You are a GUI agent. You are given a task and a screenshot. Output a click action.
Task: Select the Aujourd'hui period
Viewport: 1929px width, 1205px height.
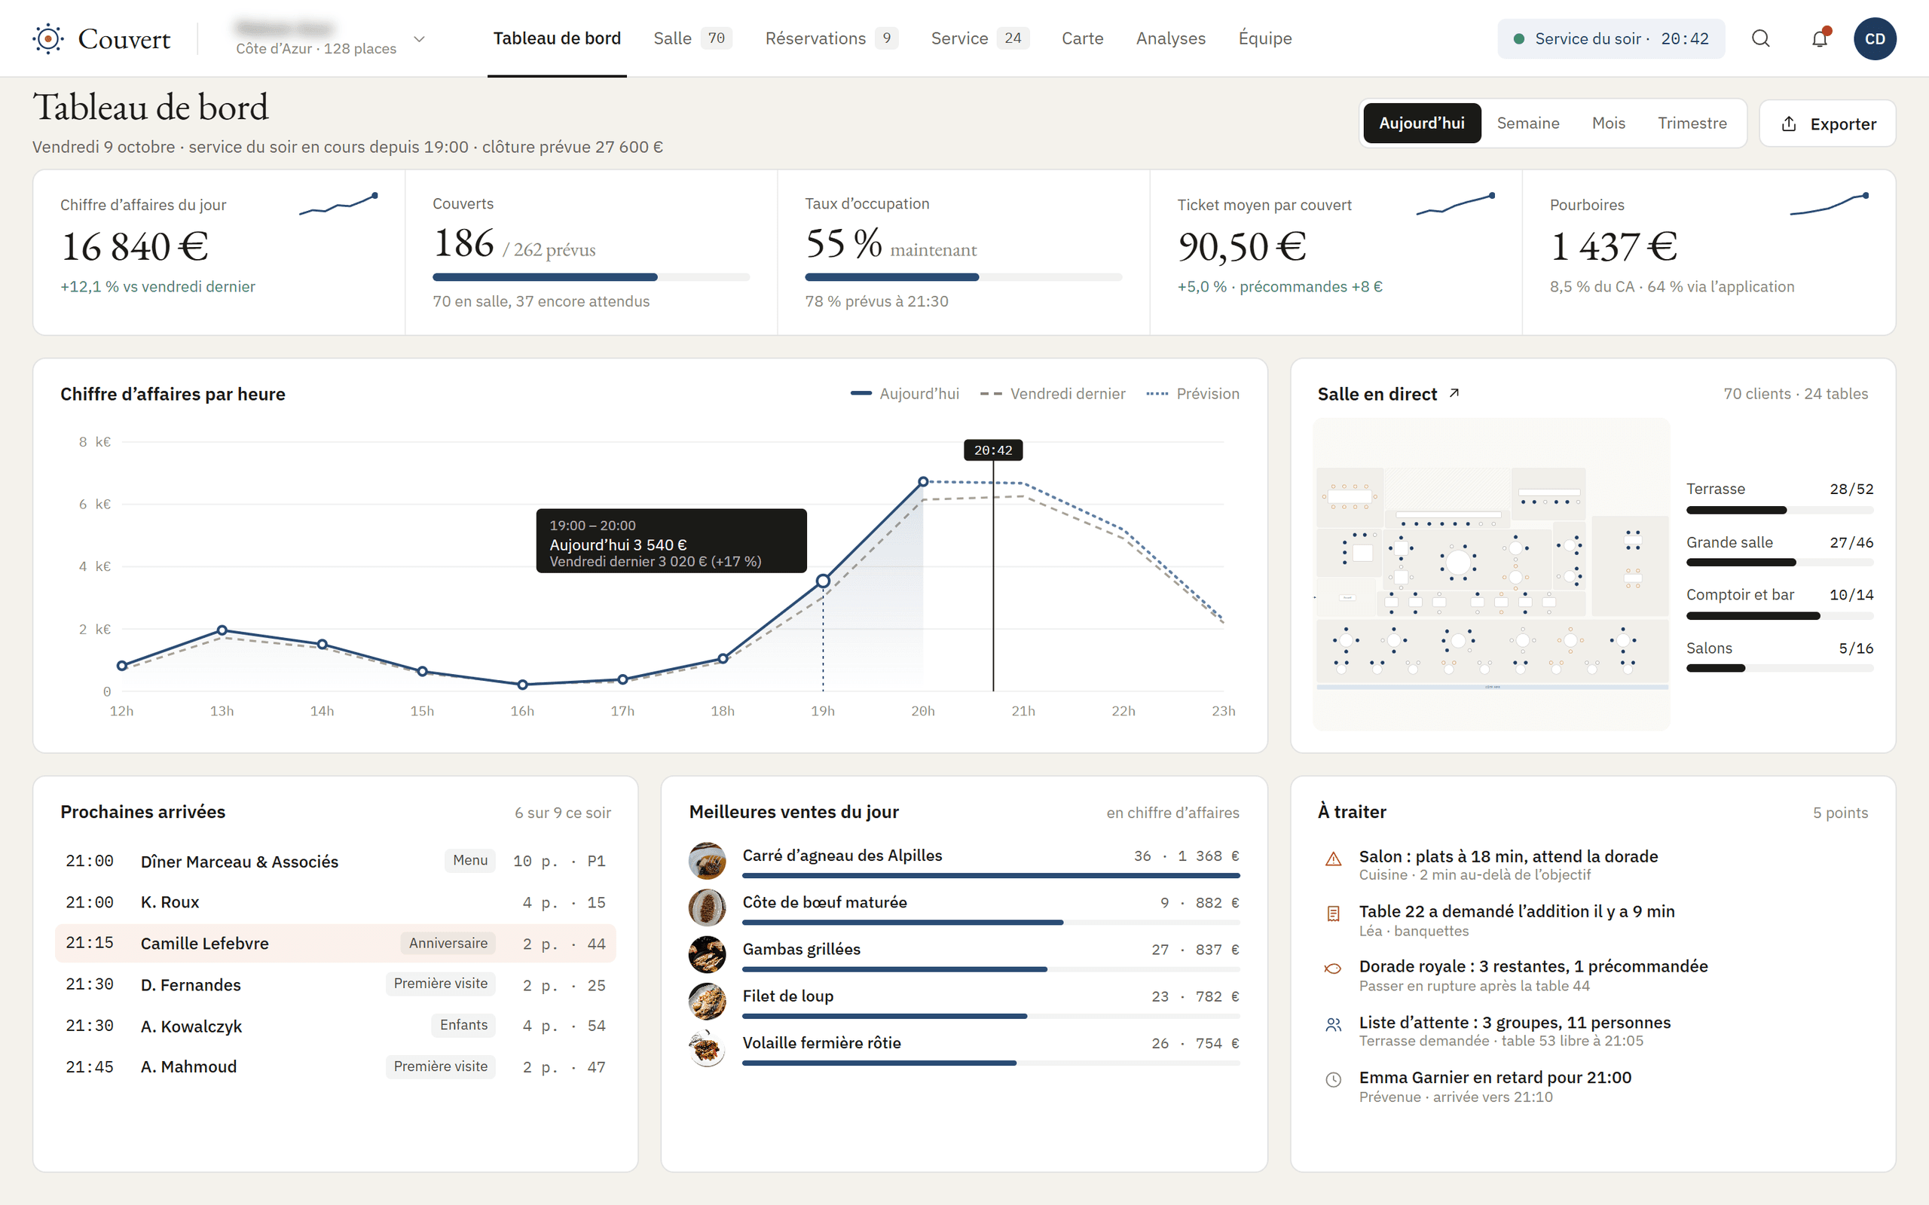1422,123
